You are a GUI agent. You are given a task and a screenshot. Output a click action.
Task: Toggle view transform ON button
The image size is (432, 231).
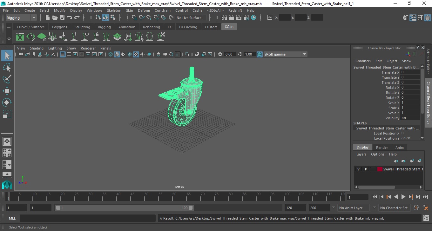tap(260, 54)
